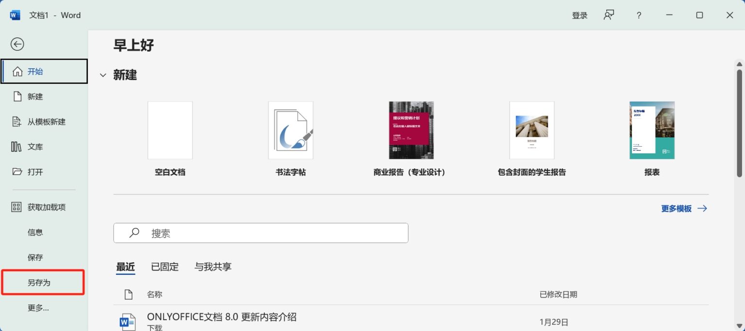Switch to the 已固定 tab
745x331 pixels.
point(164,267)
